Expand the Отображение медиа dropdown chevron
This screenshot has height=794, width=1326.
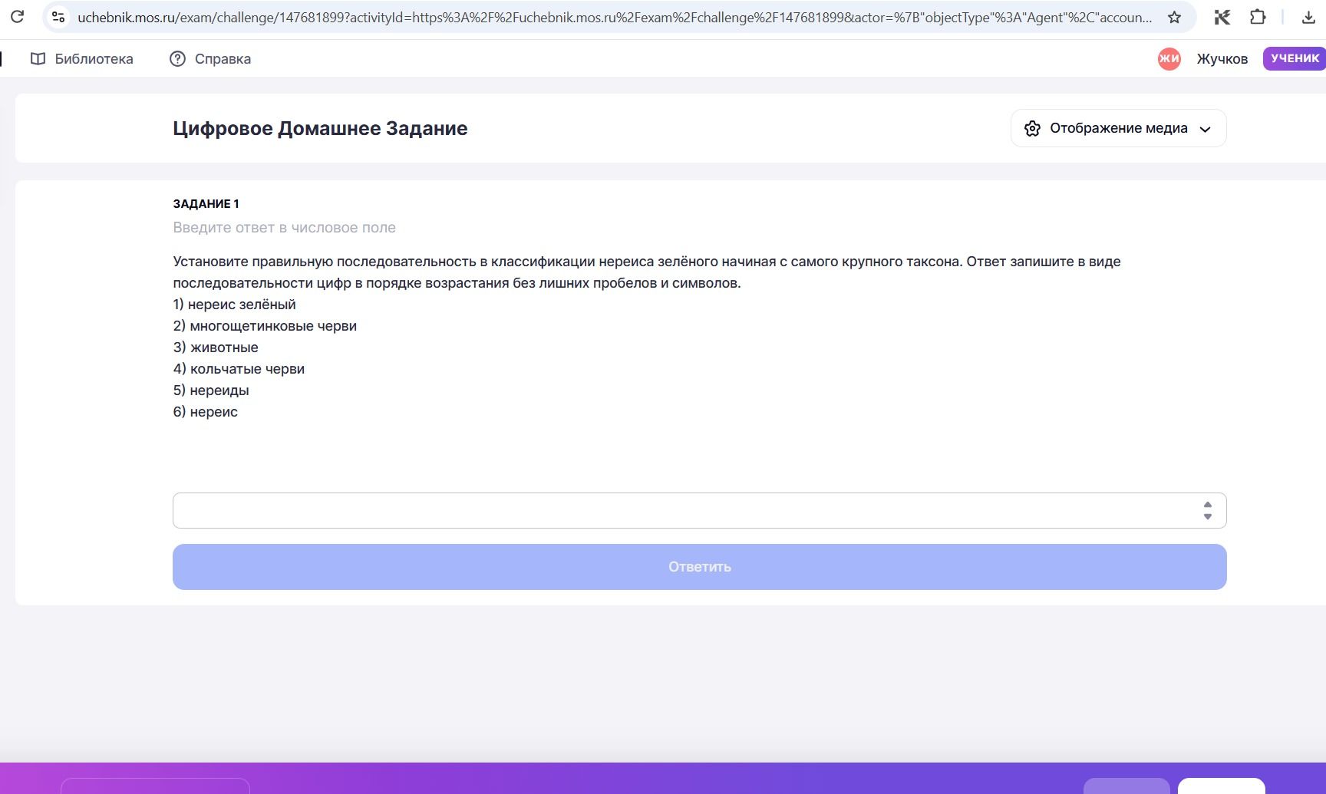tap(1206, 129)
